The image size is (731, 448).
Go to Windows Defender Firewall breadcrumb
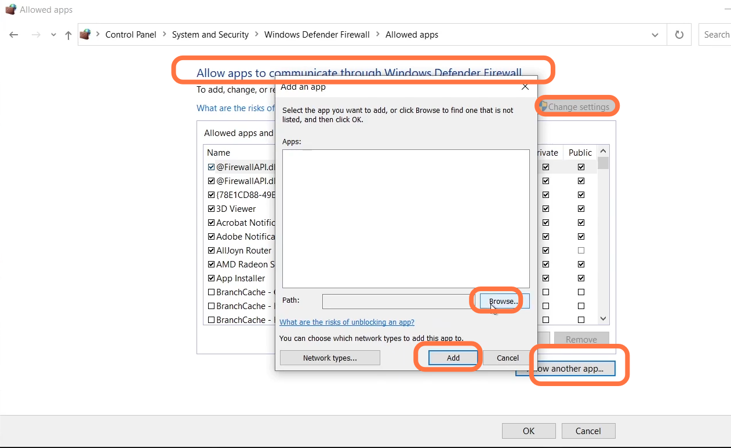[x=317, y=35]
